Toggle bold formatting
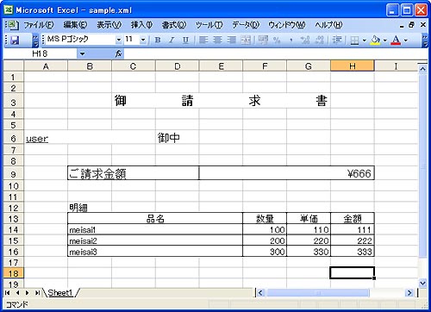This screenshot has width=431, height=312. tap(158, 40)
